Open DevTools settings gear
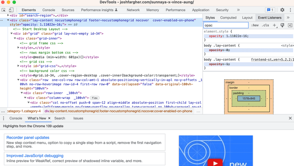This screenshot has width=294, height=166. (x=282, y=10)
